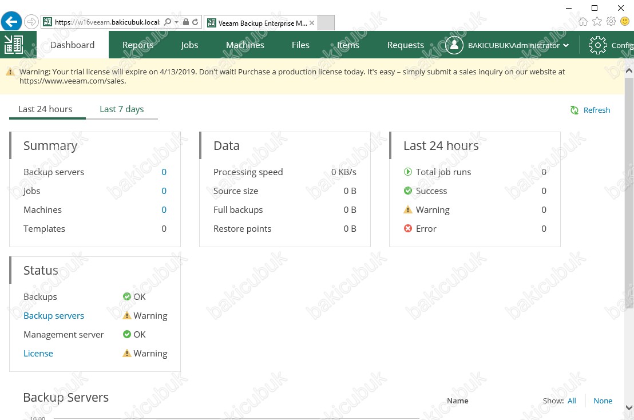
Task: Open the Machines tab
Action: pyautogui.click(x=245, y=45)
